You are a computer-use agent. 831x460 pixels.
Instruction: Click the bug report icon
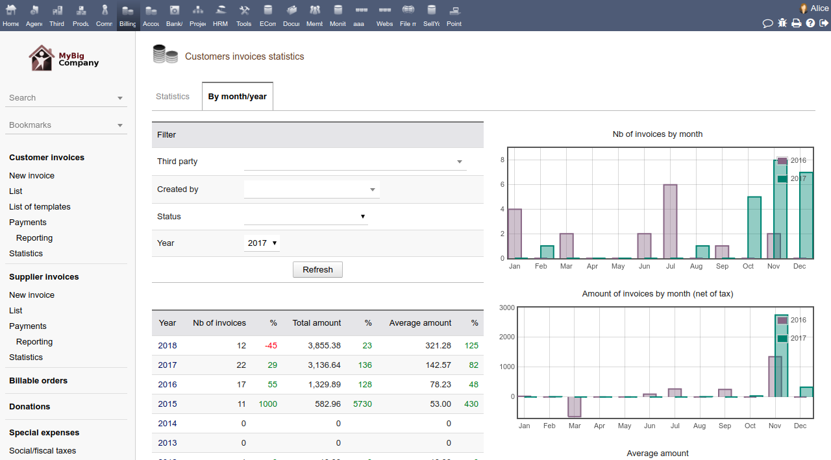782,23
